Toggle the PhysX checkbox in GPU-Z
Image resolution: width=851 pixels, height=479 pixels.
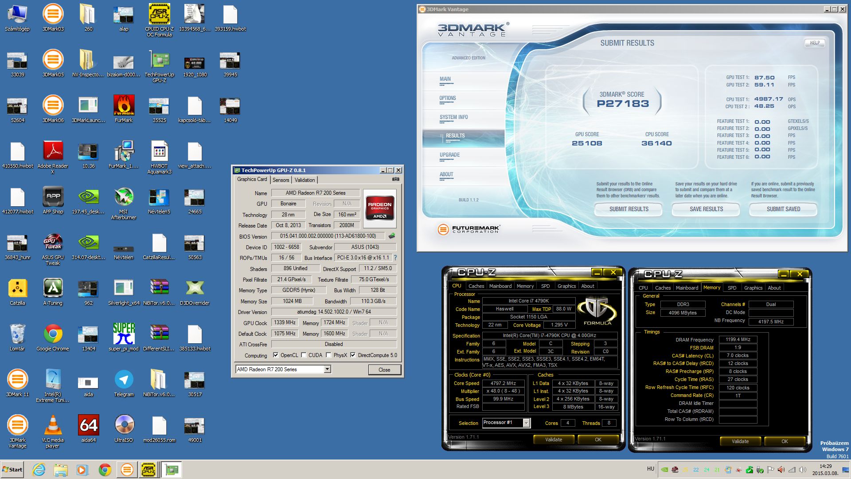tap(329, 355)
